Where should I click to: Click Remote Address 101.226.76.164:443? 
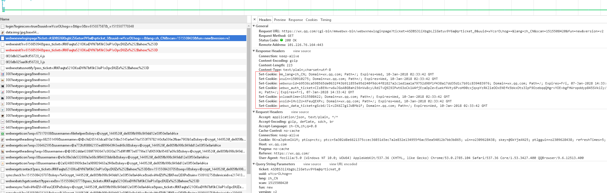(x=291, y=45)
